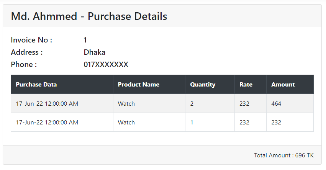
Task: Select the Dhaka address value
Action: click(94, 52)
